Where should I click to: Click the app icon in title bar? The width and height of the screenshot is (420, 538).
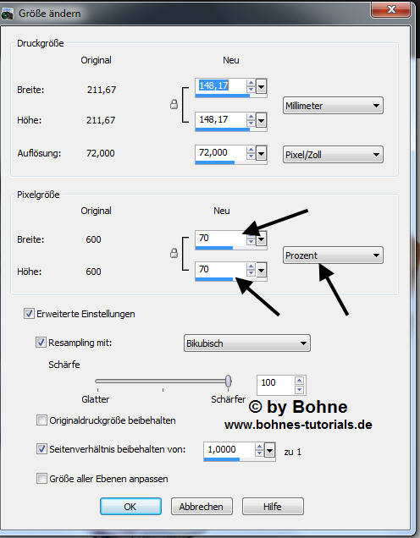coord(7,14)
